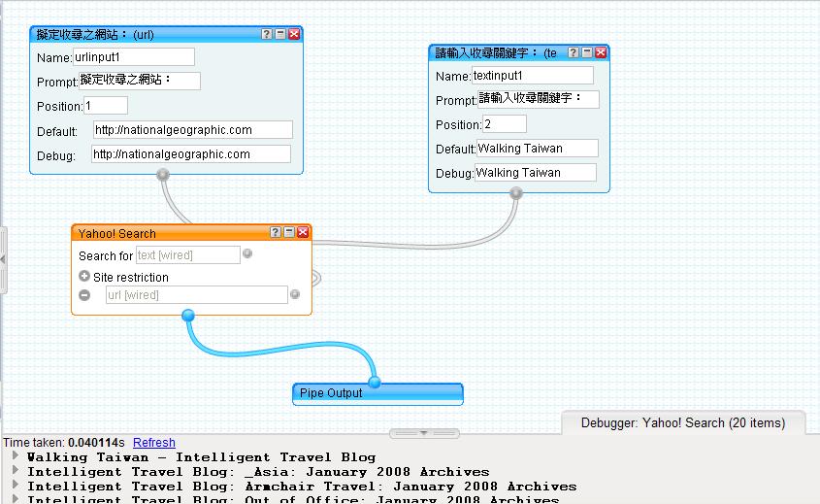Open help for the URL input module
820x504 pixels.
[267, 34]
